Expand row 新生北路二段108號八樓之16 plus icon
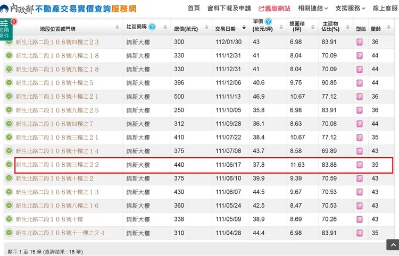 tap(9, 206)
